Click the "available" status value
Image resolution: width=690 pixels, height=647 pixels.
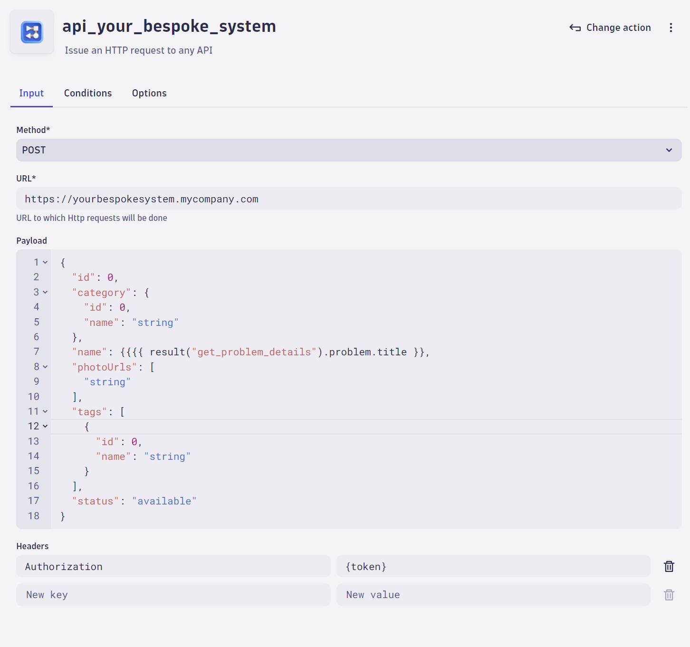(164, 501)
